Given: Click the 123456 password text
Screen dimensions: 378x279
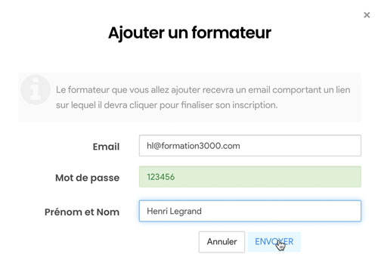Looking at the screenshot, I should tap(160, 177).
